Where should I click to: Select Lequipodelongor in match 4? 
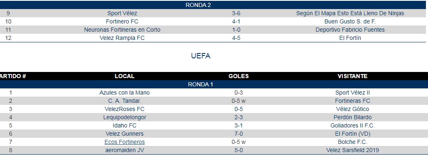tap(124, 117)
